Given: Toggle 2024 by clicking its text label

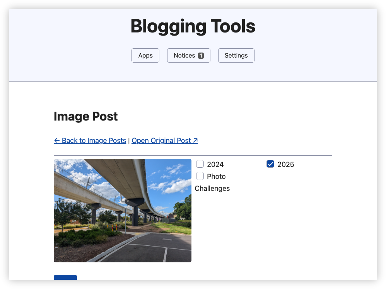Looking at the screenshot, I should point(215,164).
